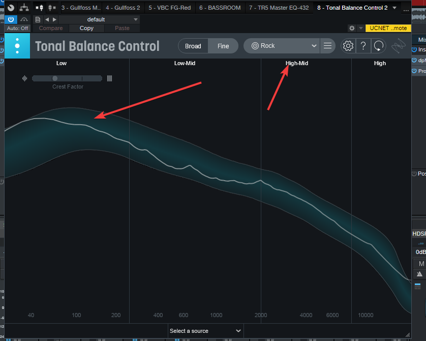The width and height of the screenshot is (426, 341).
Task: Click the iZotope three-dots logo tile
Action: [x=17, y=46]
